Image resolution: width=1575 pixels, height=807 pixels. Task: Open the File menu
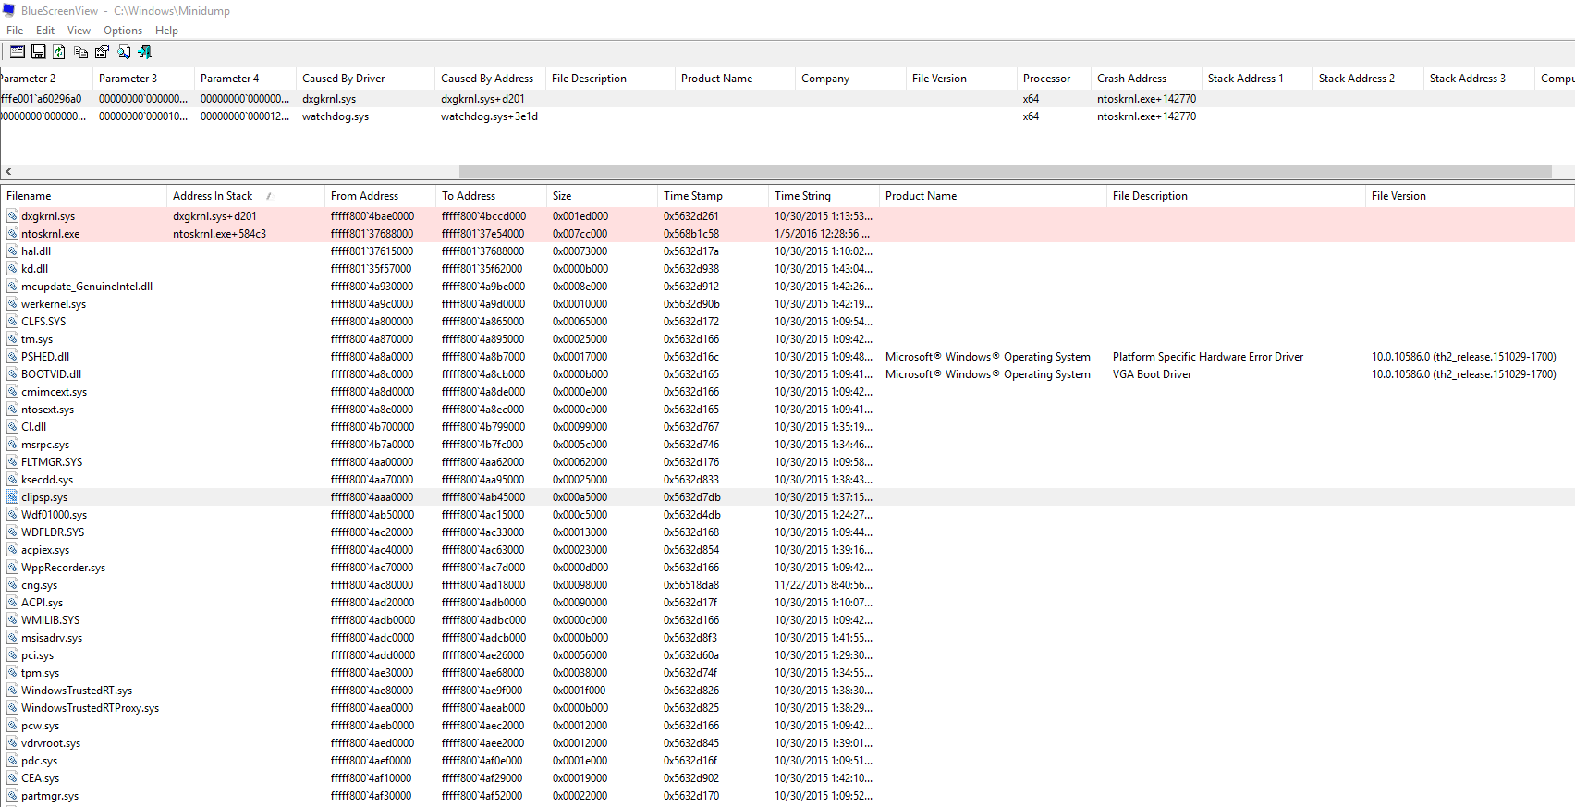[x=15, y=31]
